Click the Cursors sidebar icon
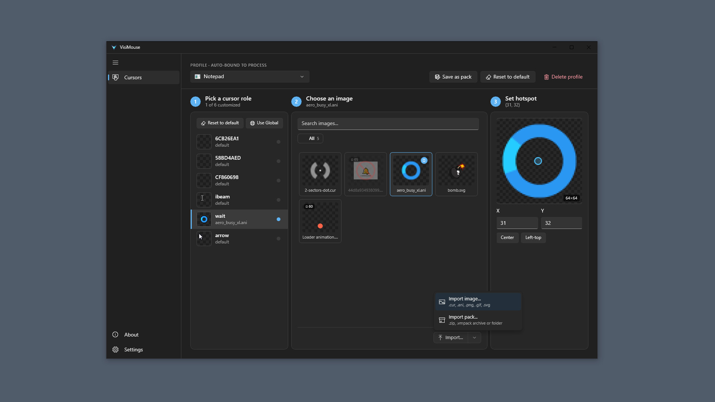The height and width of the screenshot is (402, 715). pos(115,77)
